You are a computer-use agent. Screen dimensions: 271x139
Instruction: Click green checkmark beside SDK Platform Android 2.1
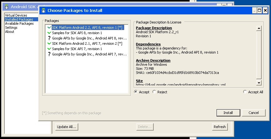pyautogui.click(x=49, y=44)
